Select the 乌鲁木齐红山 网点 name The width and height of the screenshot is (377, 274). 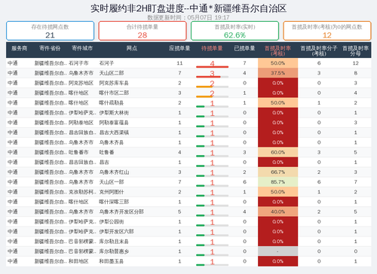coord(114,172)
